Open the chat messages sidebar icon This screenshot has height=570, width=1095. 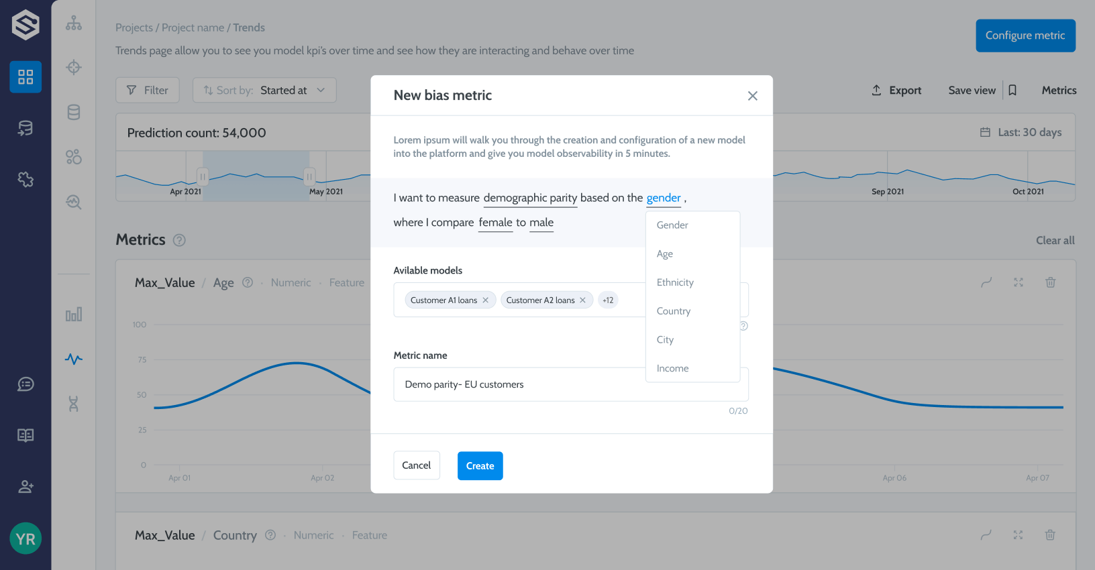coord(25,384)
